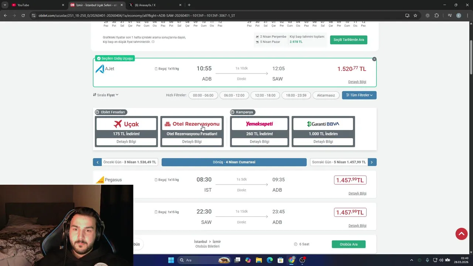
Task: Click Seçili Tarihlerde Ara button
Action: coord(348,40)
